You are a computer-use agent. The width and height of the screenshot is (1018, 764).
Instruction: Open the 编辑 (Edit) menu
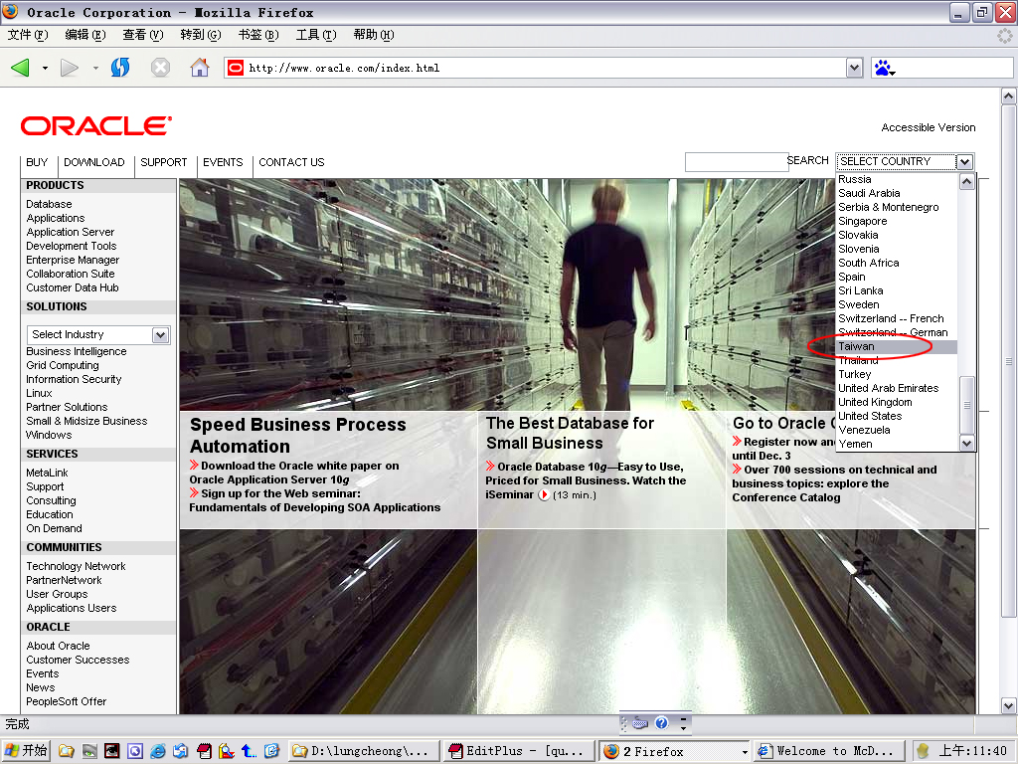point(85,35)
